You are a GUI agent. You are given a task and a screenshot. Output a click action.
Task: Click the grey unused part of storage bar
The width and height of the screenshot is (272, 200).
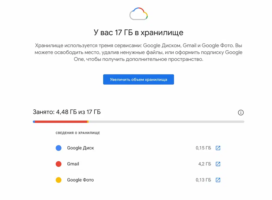coord(166,122)
